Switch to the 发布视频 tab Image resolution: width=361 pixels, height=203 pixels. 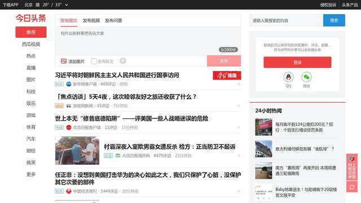click(x=91, y=20)
